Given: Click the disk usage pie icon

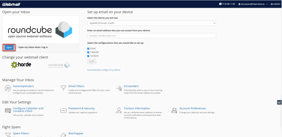Looking at the screenshot, I should click(x=220, y=4).
